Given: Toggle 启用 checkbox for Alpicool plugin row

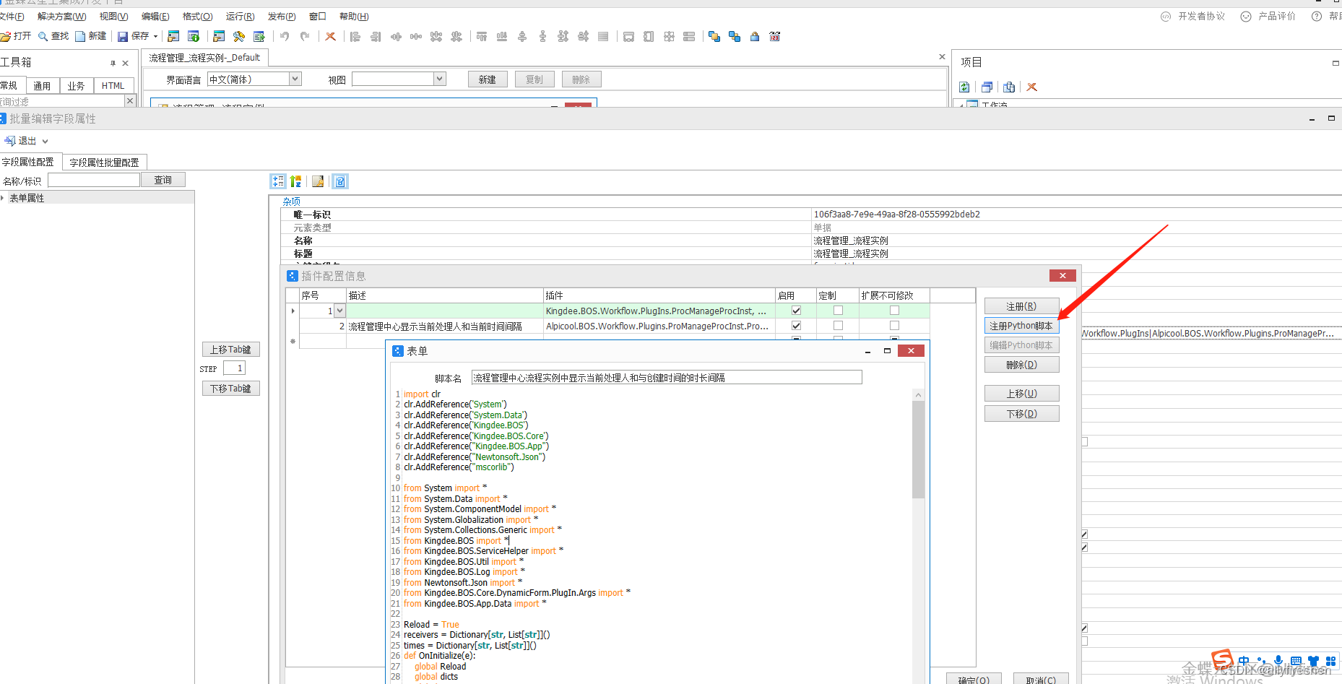Looking at the screenshot, I should 796,326.
